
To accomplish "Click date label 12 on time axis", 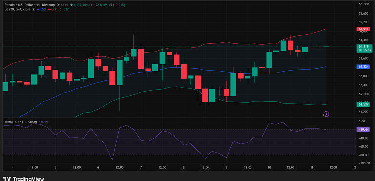I will (x=354, y=167).
